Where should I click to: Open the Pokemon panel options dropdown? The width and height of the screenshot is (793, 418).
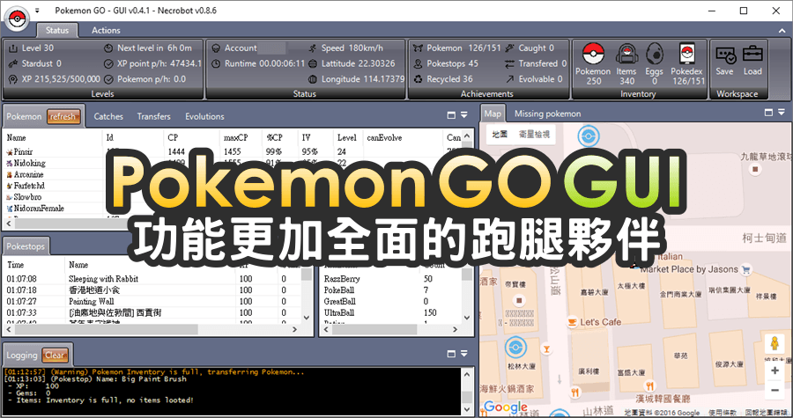tap(463, 115)
